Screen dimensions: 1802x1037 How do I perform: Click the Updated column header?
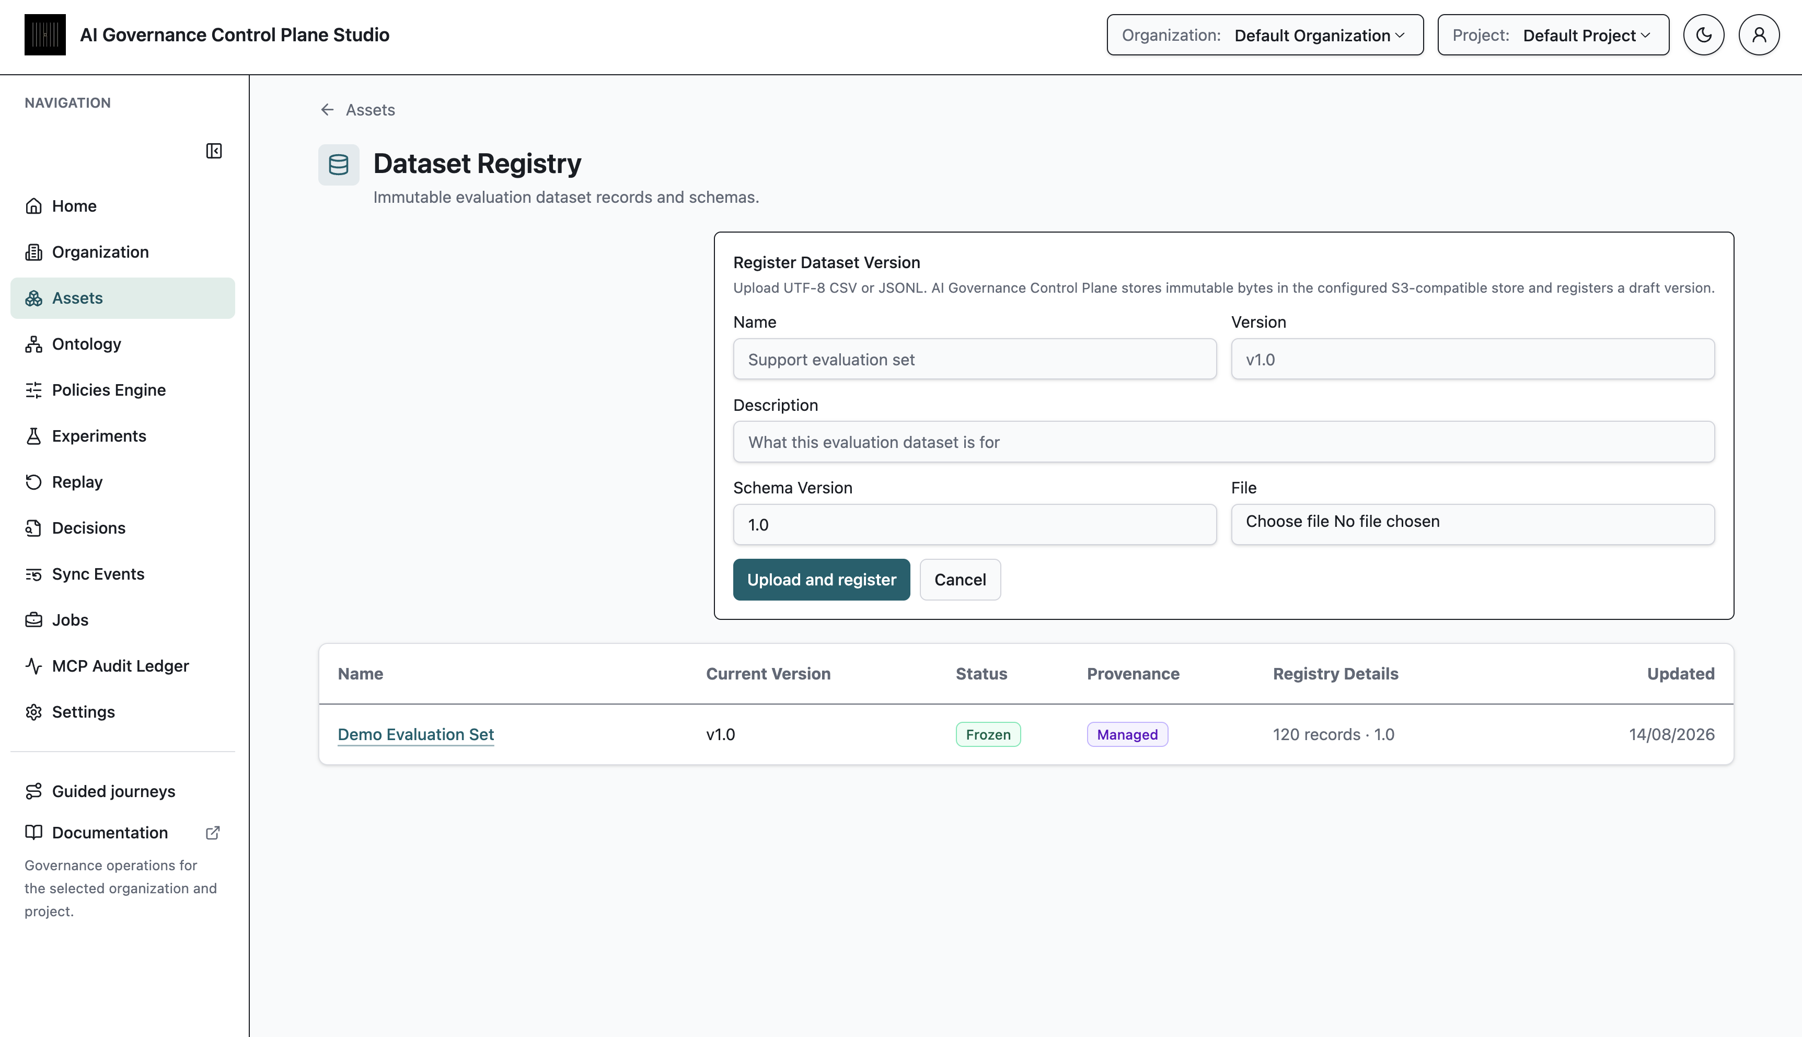1680,674
